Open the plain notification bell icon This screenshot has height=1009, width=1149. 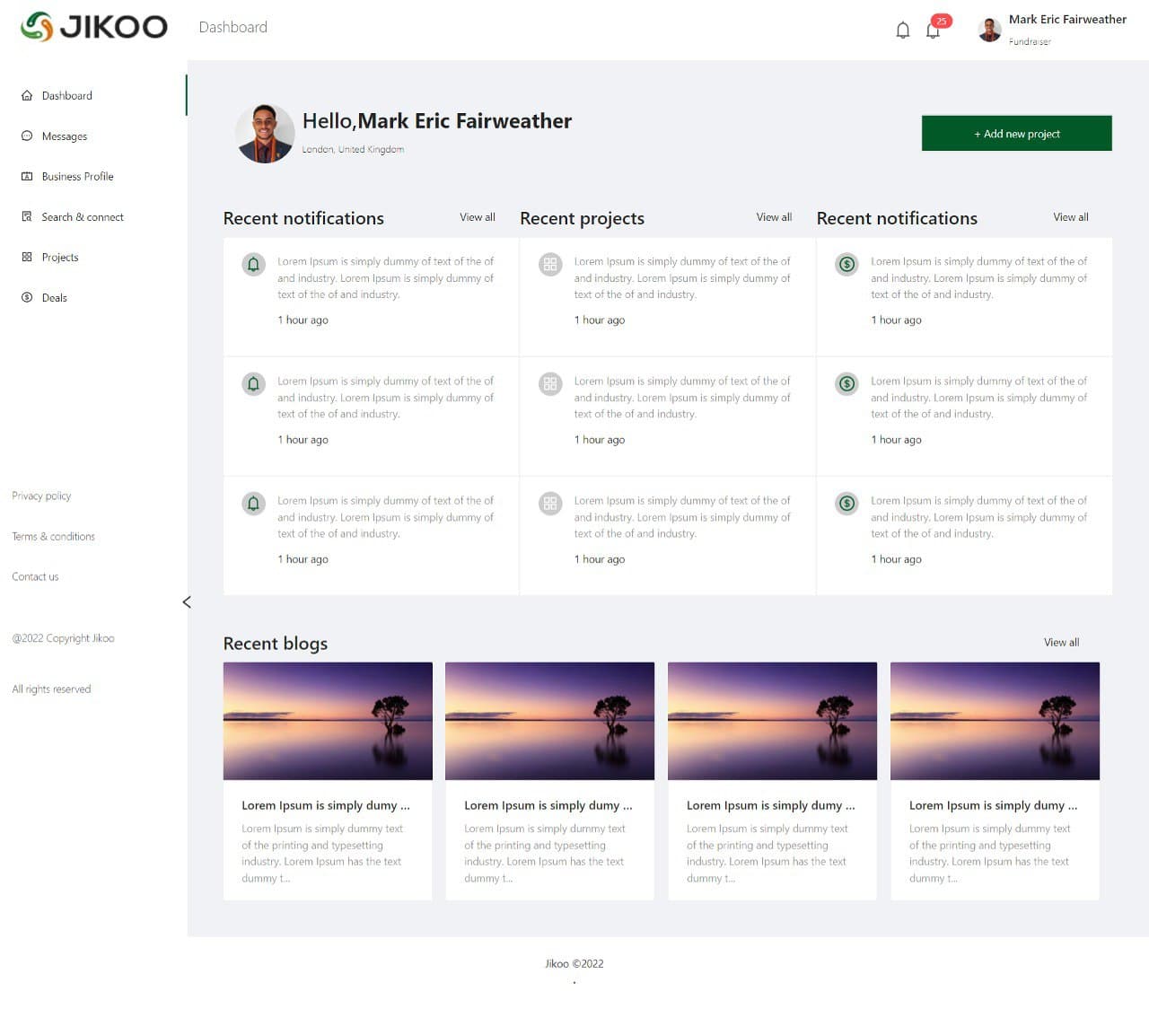[903, 31]
